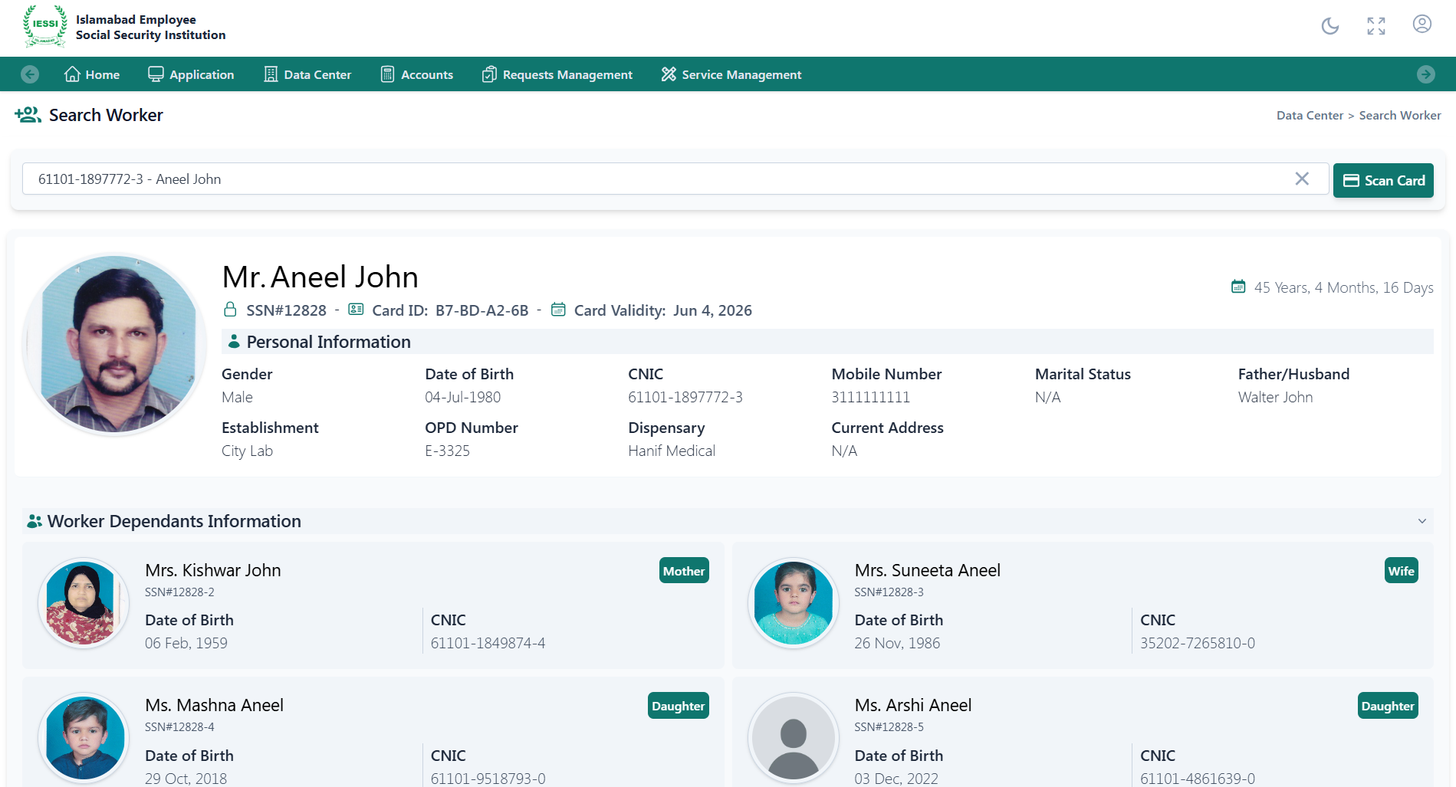Clear the worker search with the X
The width and height of the screenshot is (1456, 787).
(1301, 179)
